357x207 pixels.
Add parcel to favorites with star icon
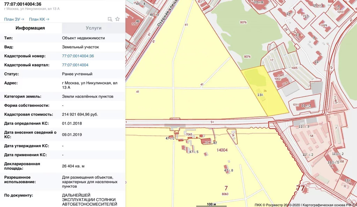point(118,19)
